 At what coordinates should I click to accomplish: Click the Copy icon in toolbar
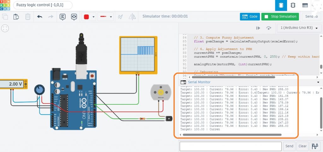click(5, 17)
